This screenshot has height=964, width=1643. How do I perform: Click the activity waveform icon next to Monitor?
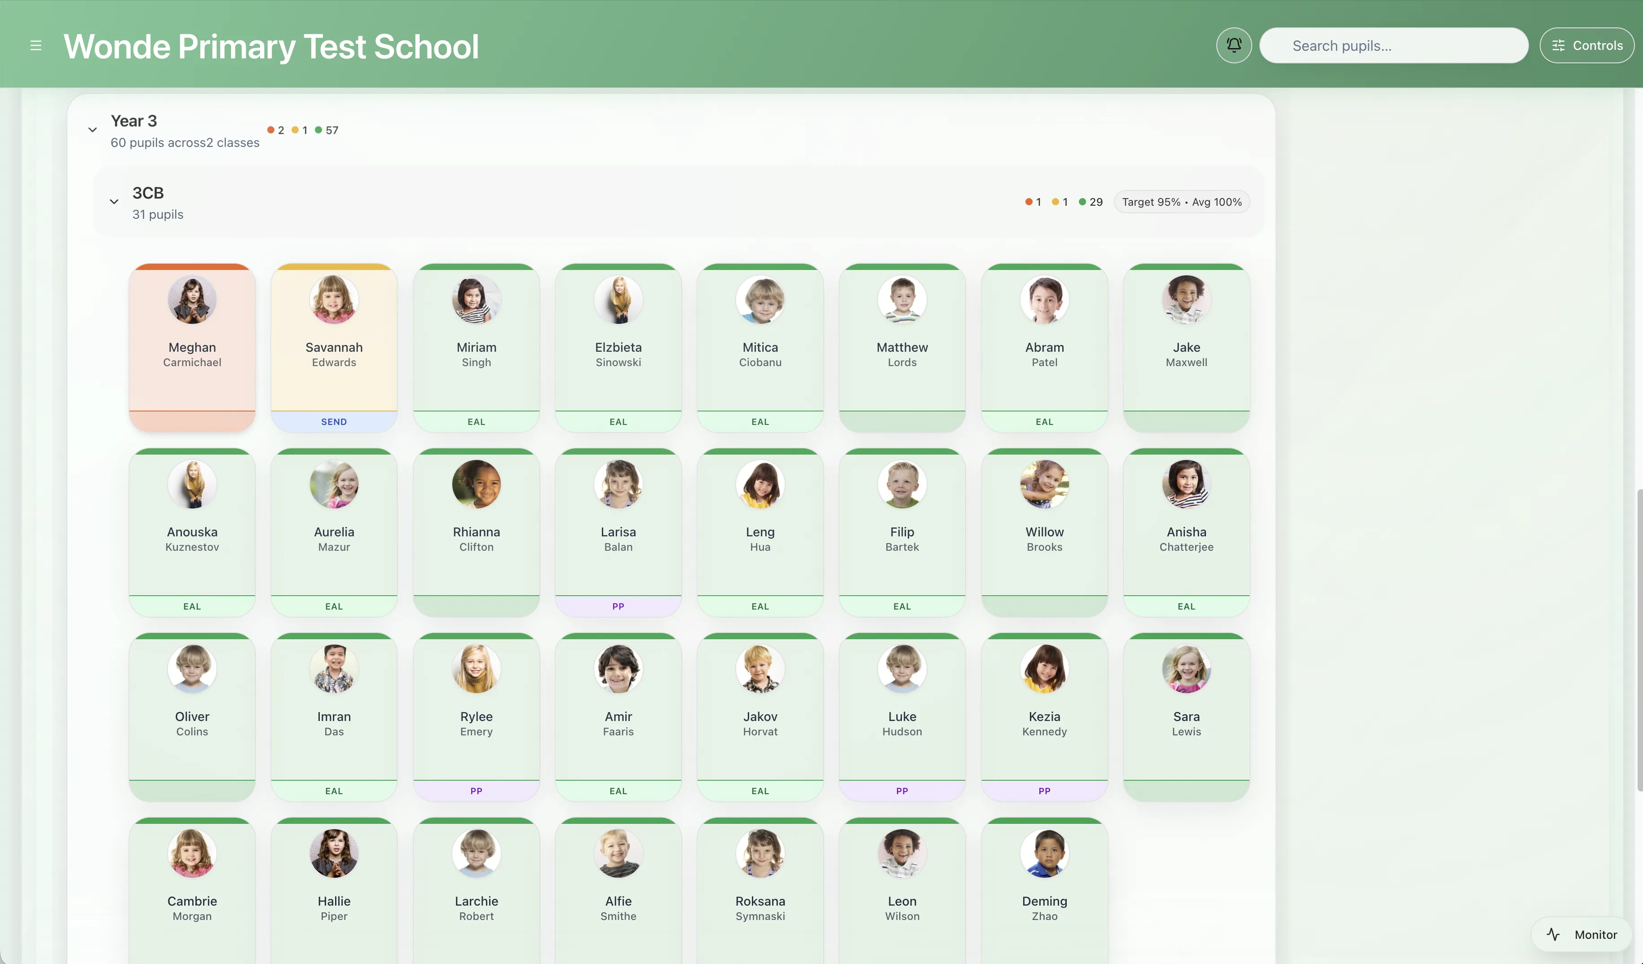point(1553,934)
